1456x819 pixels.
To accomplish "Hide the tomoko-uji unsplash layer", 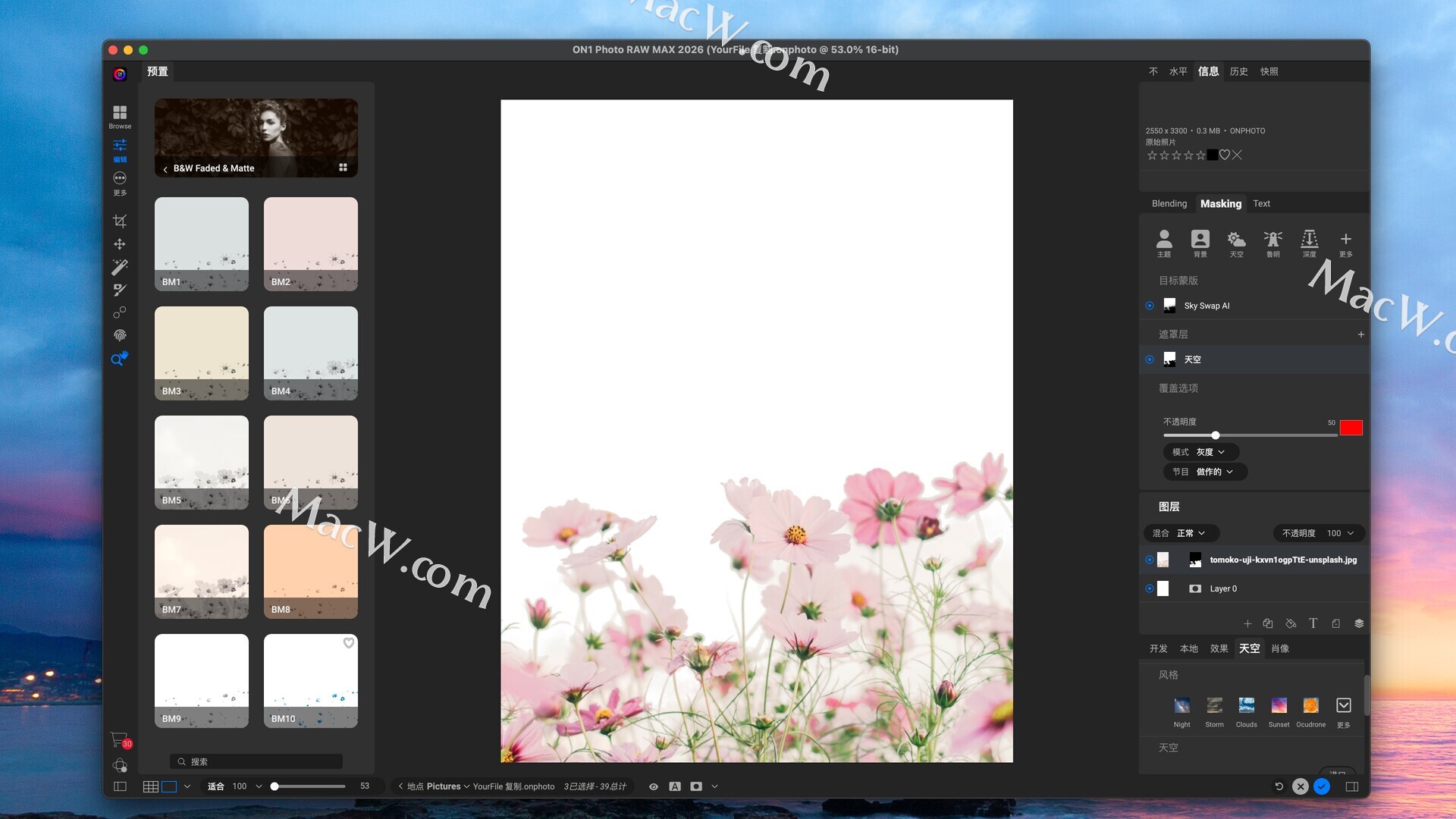I will coord(1150,560).
